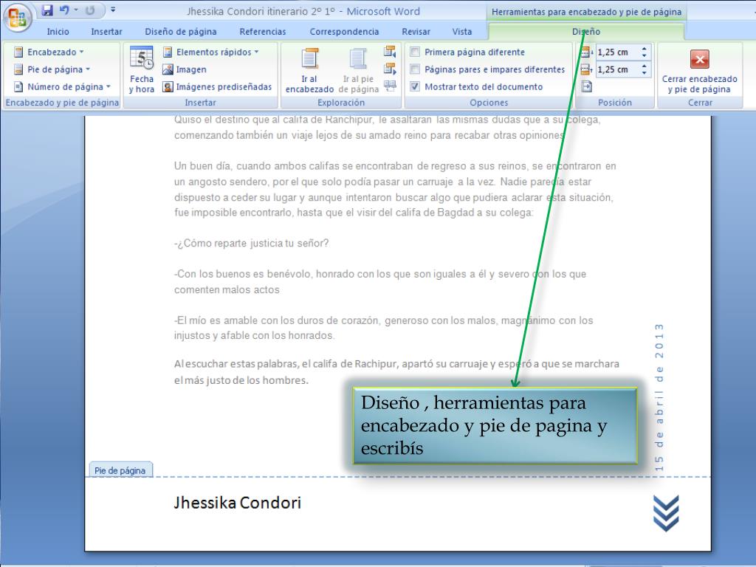Jump to next section icon
756x567 pixels.
click(x=390, y=69)
